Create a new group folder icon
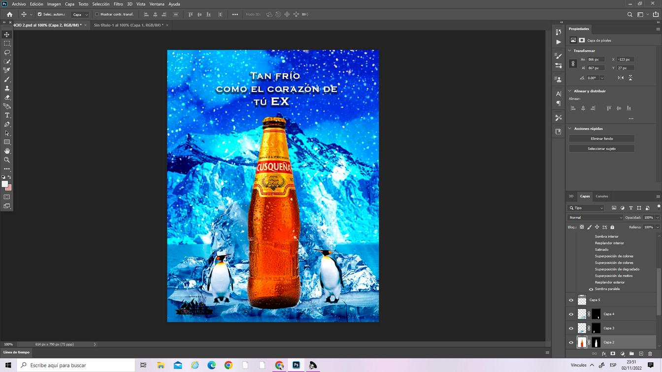This screenshot has width=662, height=372. (631, 354)
